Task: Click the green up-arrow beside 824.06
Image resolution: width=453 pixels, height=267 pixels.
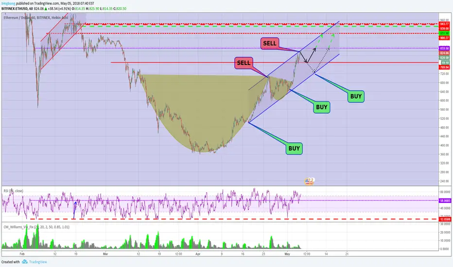Action: (46, 9)
